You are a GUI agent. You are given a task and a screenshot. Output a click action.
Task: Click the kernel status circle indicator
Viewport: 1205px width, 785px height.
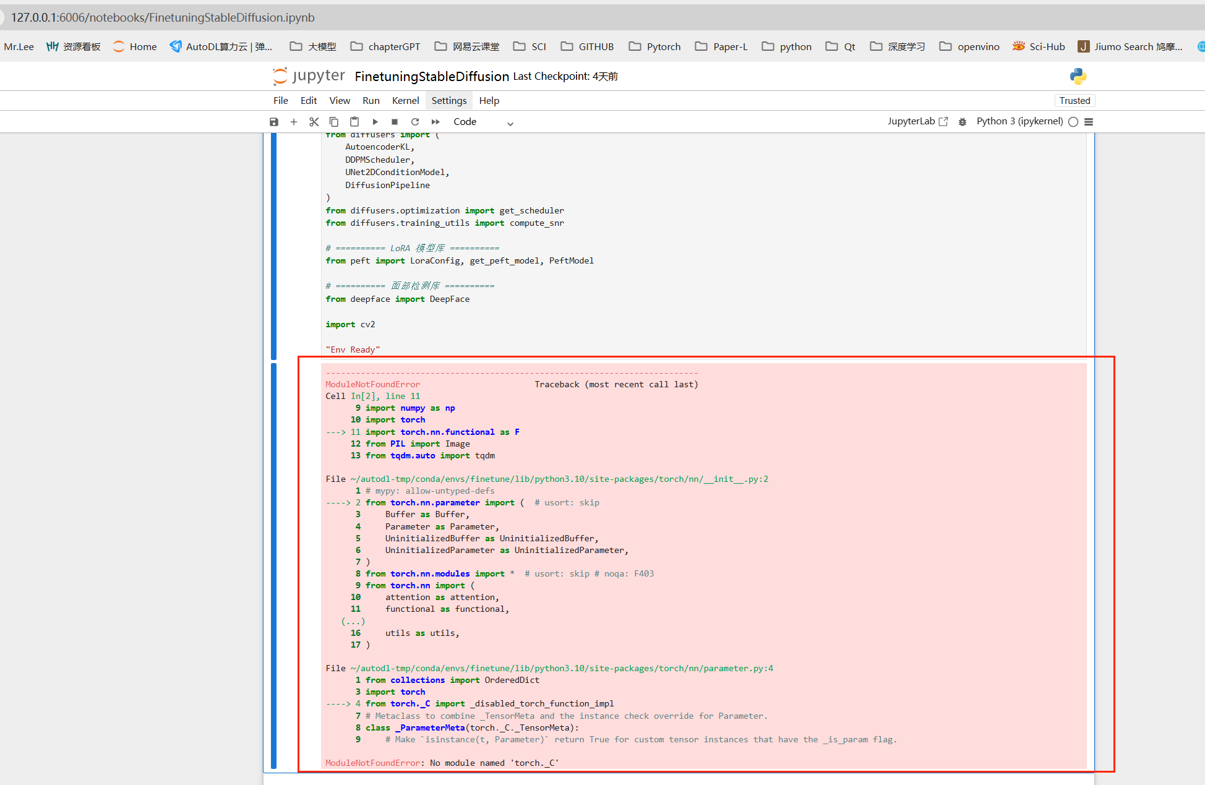pos(1073,122)
